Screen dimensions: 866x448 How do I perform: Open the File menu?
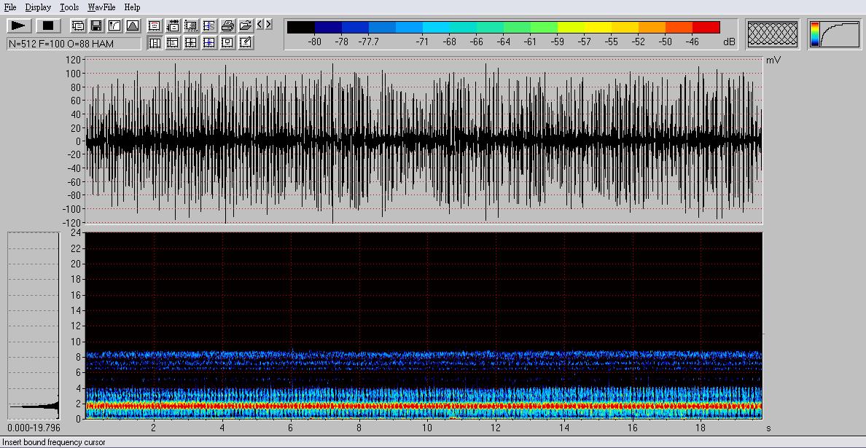point(10,7)
